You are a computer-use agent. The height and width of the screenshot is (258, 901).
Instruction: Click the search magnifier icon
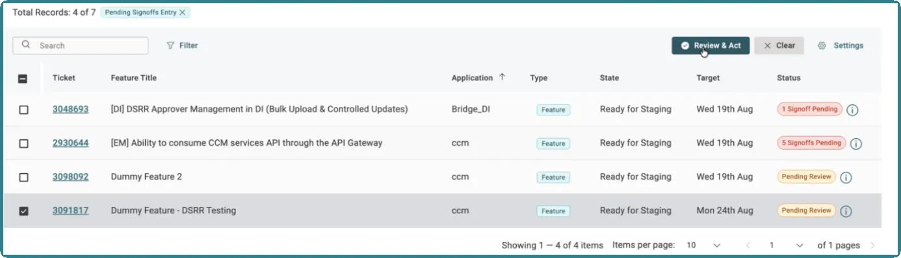tap(26, 45)
